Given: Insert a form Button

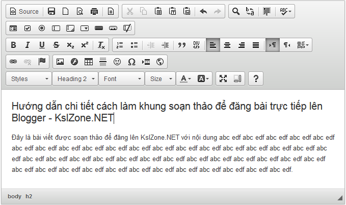Looking at the screenshot, I should click(99, 28).
